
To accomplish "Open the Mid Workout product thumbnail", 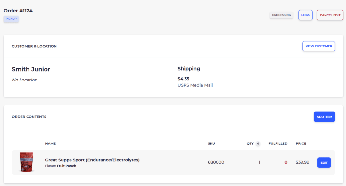I will pos(27,162).
